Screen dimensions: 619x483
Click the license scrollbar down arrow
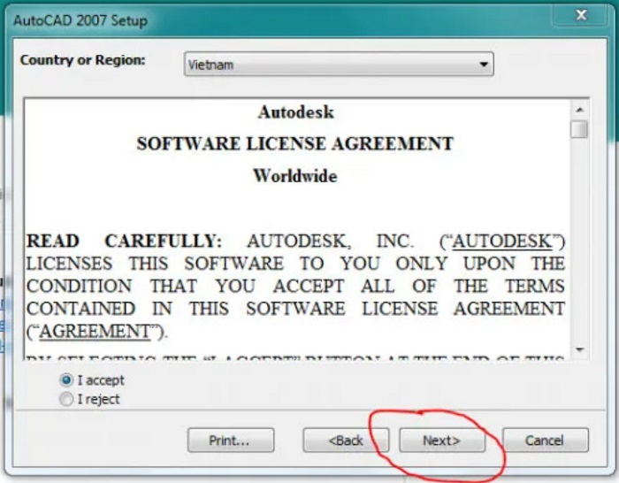pyautogui.click(x=579, y=349)
